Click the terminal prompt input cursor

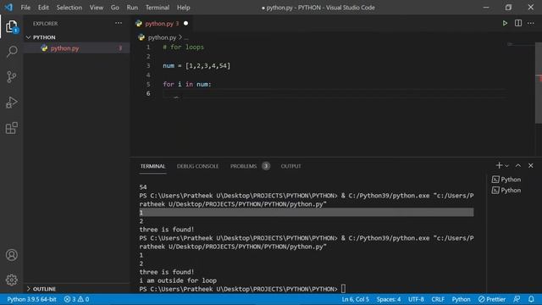click(x=343, y=289)
